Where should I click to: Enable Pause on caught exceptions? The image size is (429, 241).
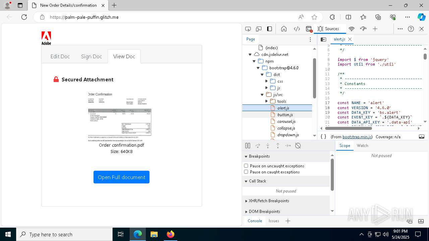(x=246, y=172)
